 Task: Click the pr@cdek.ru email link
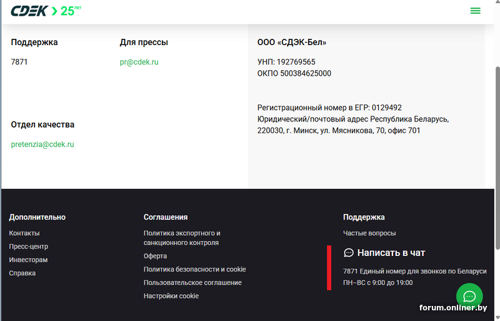[x=139, y=62]
